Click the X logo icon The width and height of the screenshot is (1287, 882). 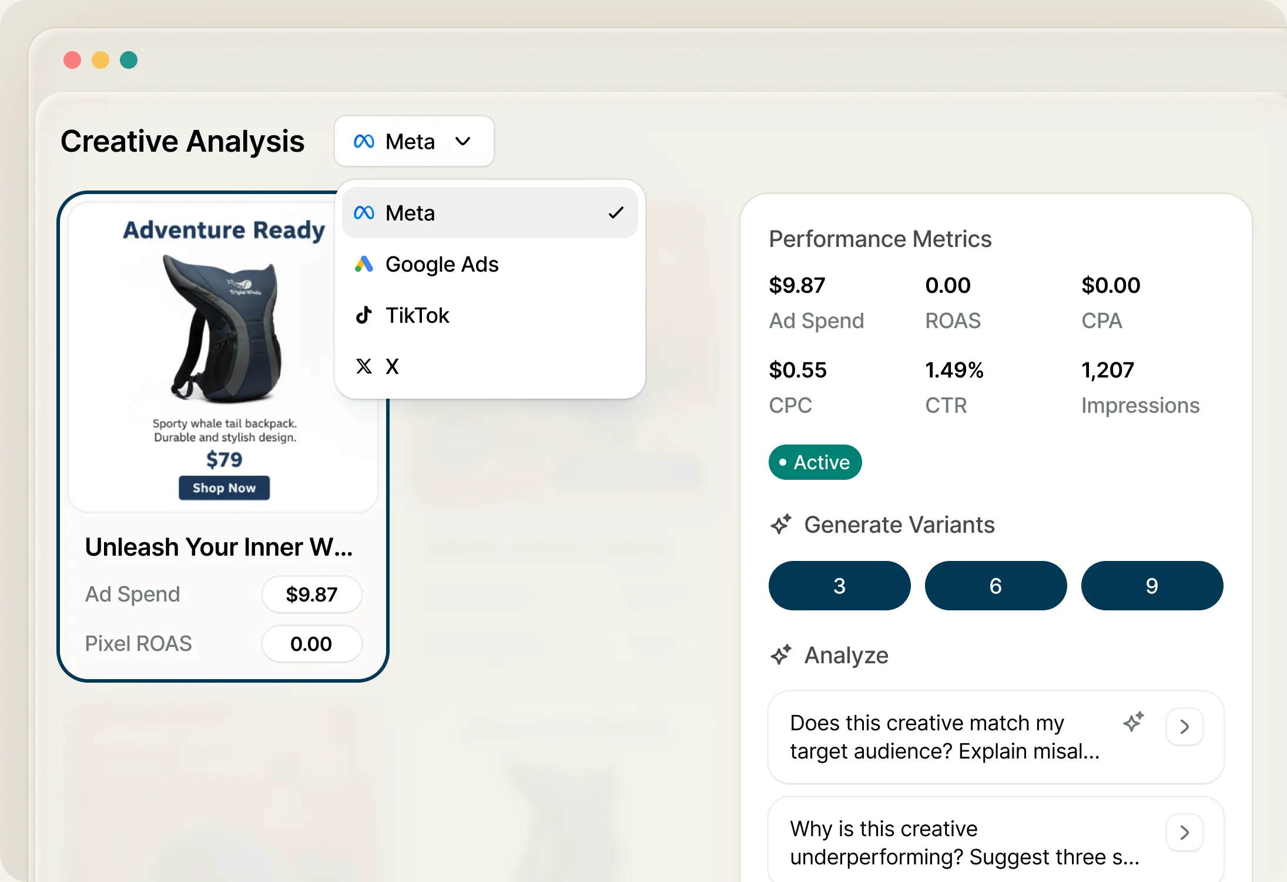point(364,366)
